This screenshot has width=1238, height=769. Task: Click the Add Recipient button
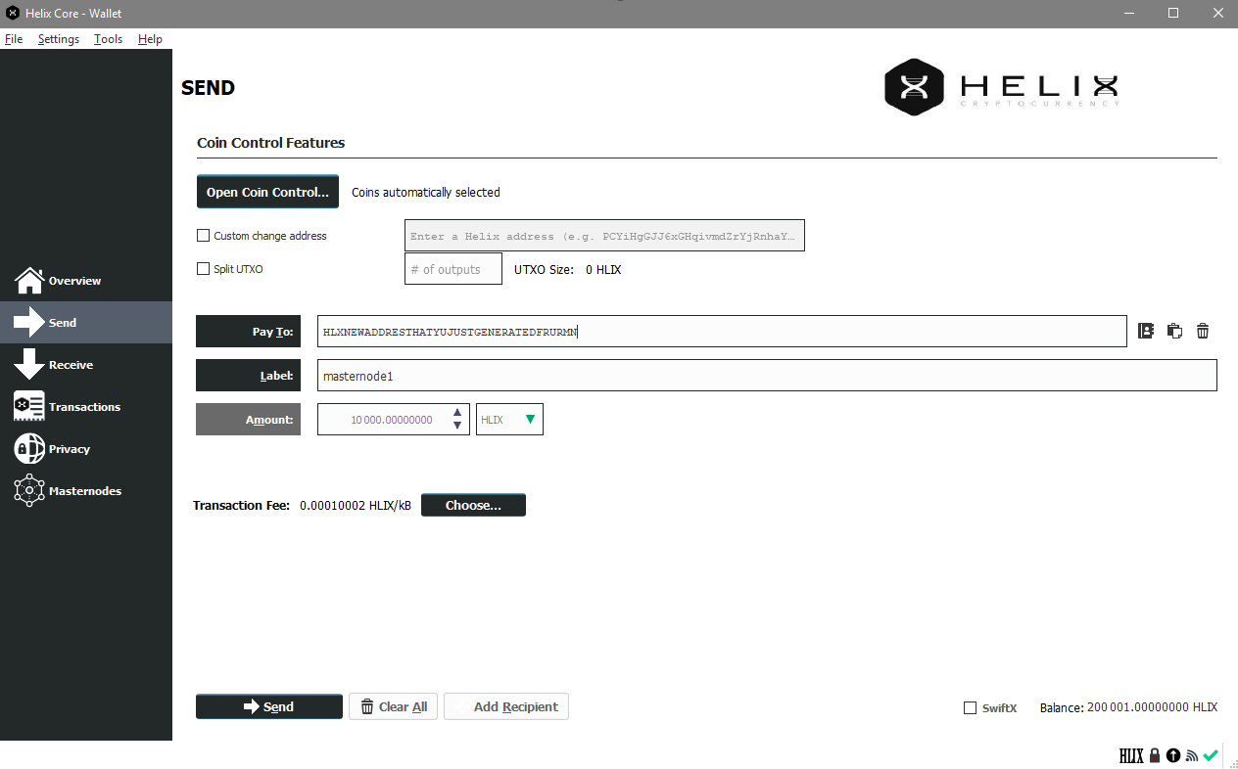tap(506, 706)
